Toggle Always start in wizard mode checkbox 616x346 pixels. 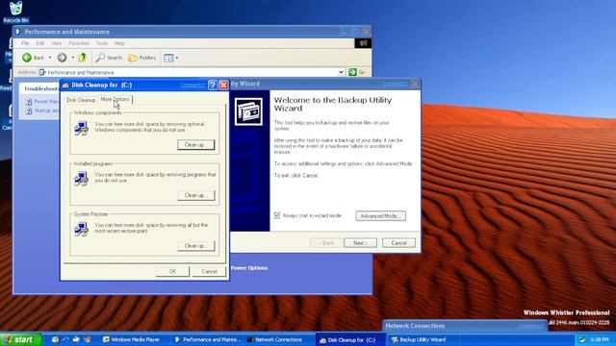pos(277,215)
